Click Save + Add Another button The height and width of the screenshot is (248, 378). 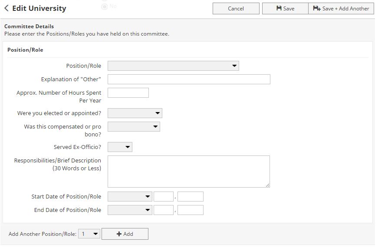click(x=341, y=8)
